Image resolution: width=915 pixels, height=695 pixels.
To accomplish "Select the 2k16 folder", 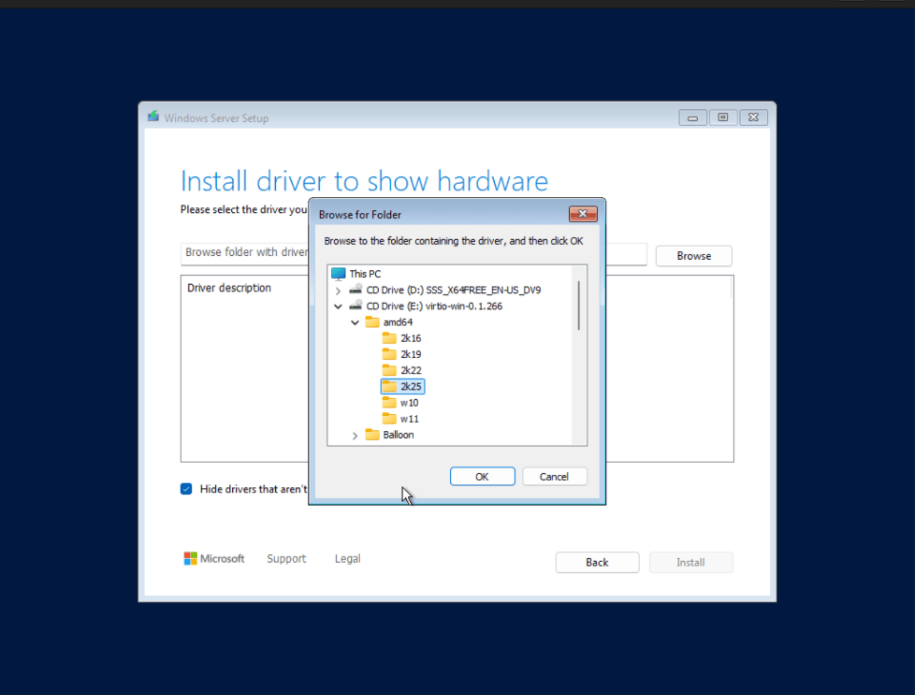I will [x=410, y=337].
